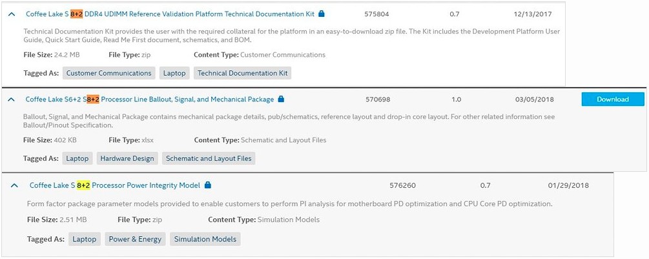
Task: Click Laptop tag under the Documentation Kit entry
Action: pos(174,73)
